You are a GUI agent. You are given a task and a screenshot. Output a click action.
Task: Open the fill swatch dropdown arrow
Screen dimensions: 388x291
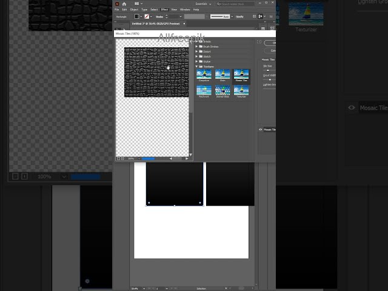tap(141, 16)
